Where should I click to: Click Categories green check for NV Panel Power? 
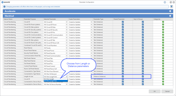163,50
